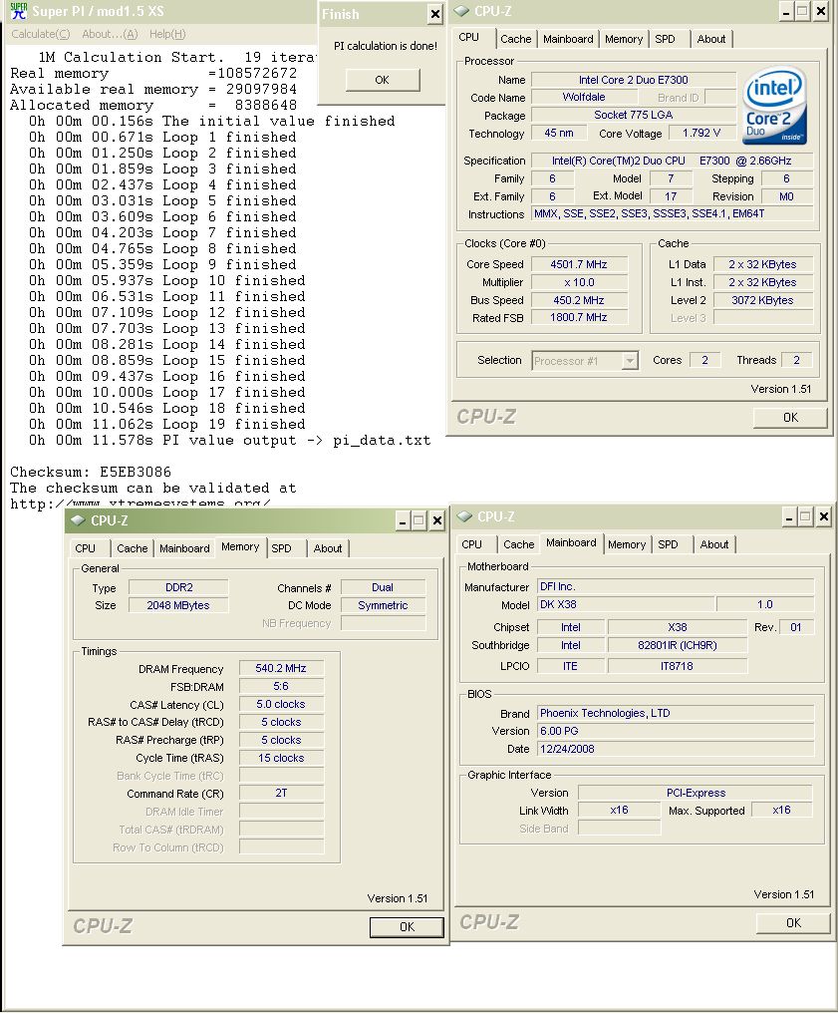Click the Multiplier value x 10.0

[579, 282]
